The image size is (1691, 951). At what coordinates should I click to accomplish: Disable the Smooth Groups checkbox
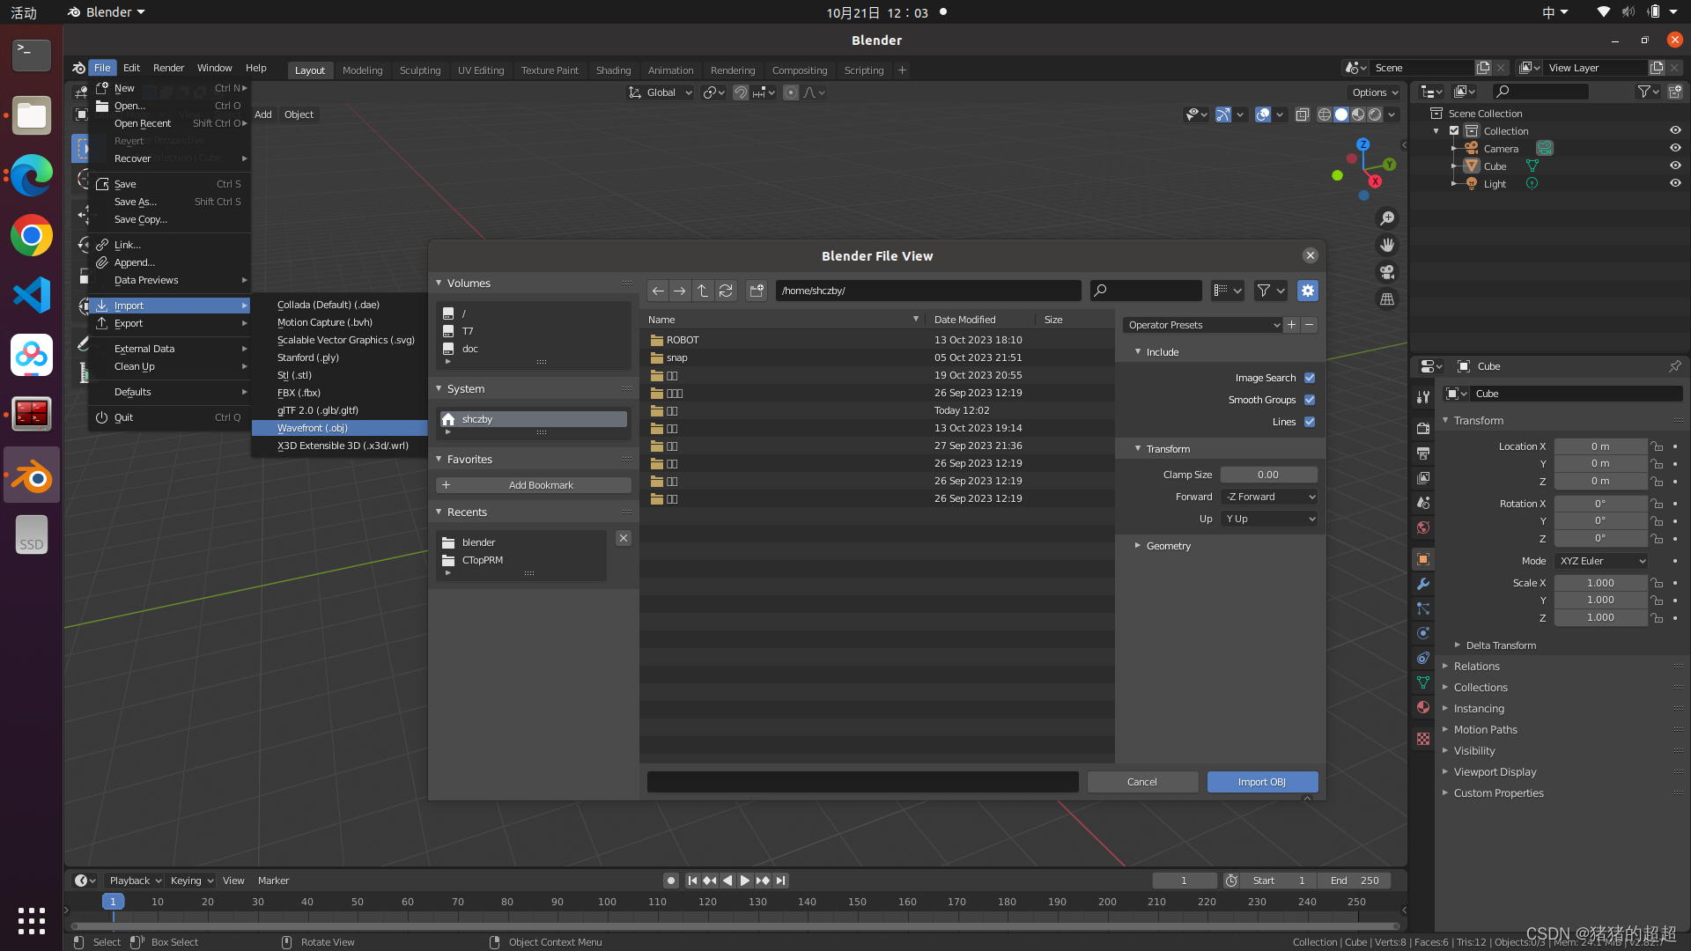1310,400
